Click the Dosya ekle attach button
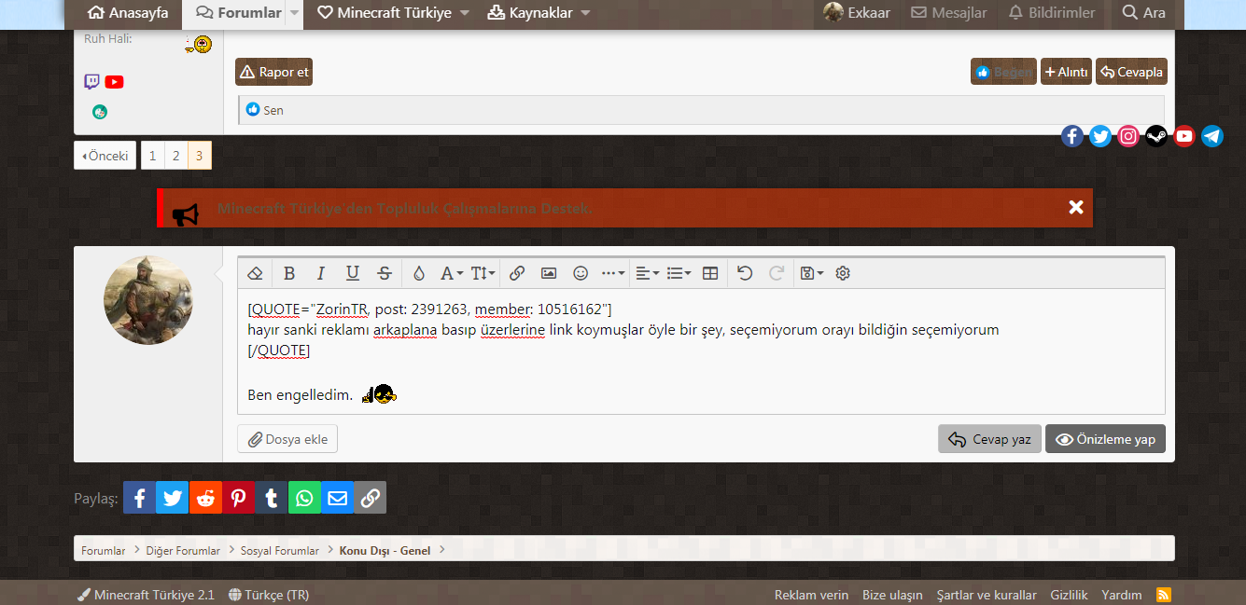 [x=287, y=439]
